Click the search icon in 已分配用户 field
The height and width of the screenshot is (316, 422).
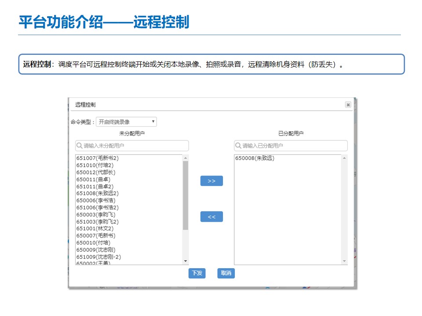coord(238,146)
